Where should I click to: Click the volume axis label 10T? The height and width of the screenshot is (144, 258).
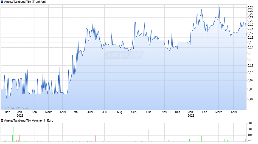tap(250, 135)
